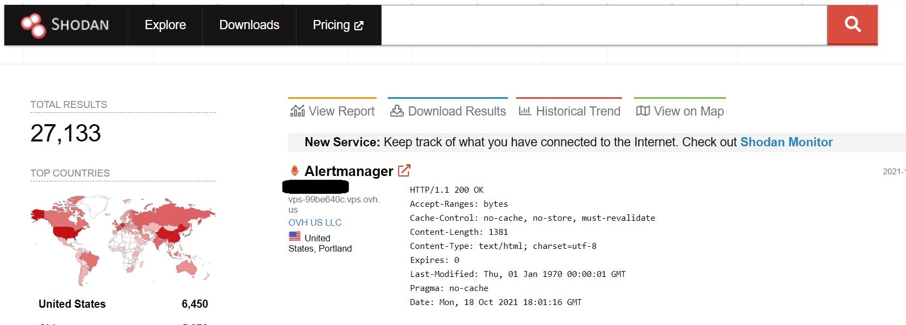The width and height of the screenshot is (906, 325).
Task: Open Alertmanager via its external link icon
Action: coord(404,171)
